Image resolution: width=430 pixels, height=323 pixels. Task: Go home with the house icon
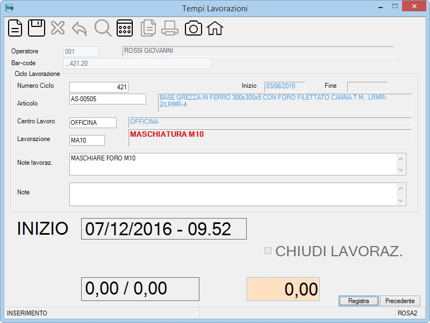pos(215,29)
